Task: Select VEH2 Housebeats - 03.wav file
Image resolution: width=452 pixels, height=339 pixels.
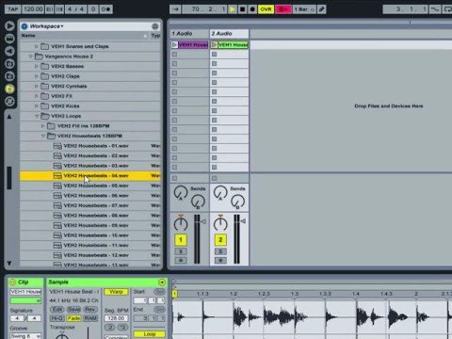Action: click(90, 166)
